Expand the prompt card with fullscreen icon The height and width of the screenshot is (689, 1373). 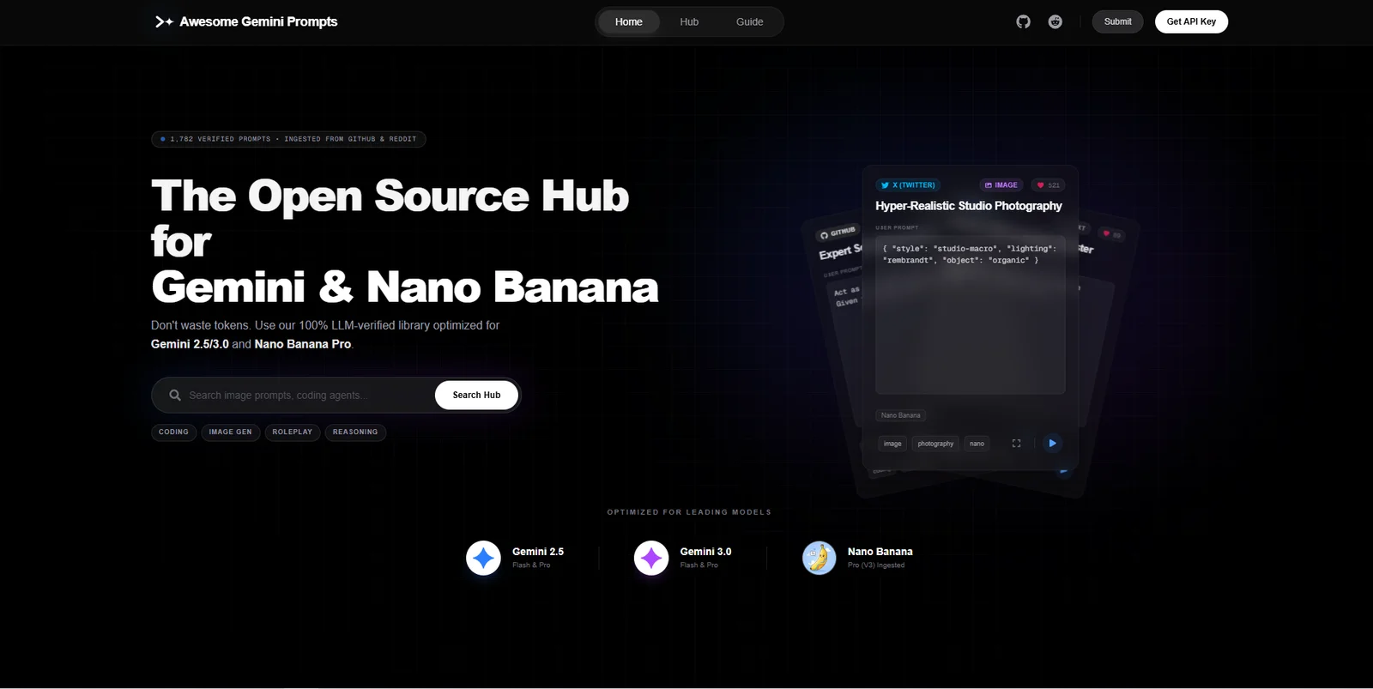[x=1016, y=444]
